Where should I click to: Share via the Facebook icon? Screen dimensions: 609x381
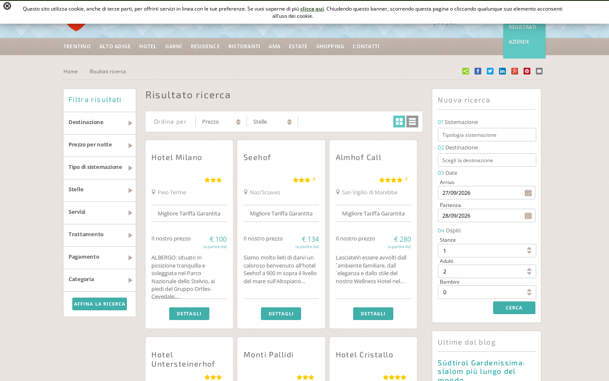pos(478,71)
